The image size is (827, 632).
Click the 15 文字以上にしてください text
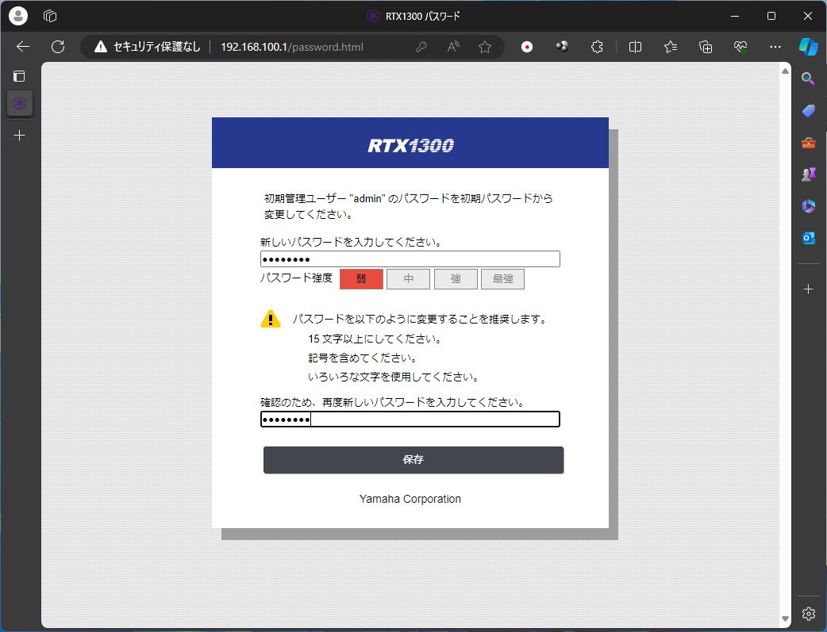coord(375,339)
